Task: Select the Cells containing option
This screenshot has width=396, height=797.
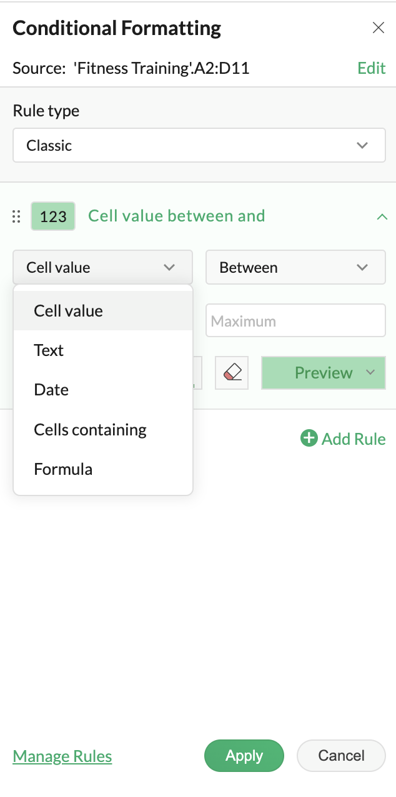Action: pos(91,430)
